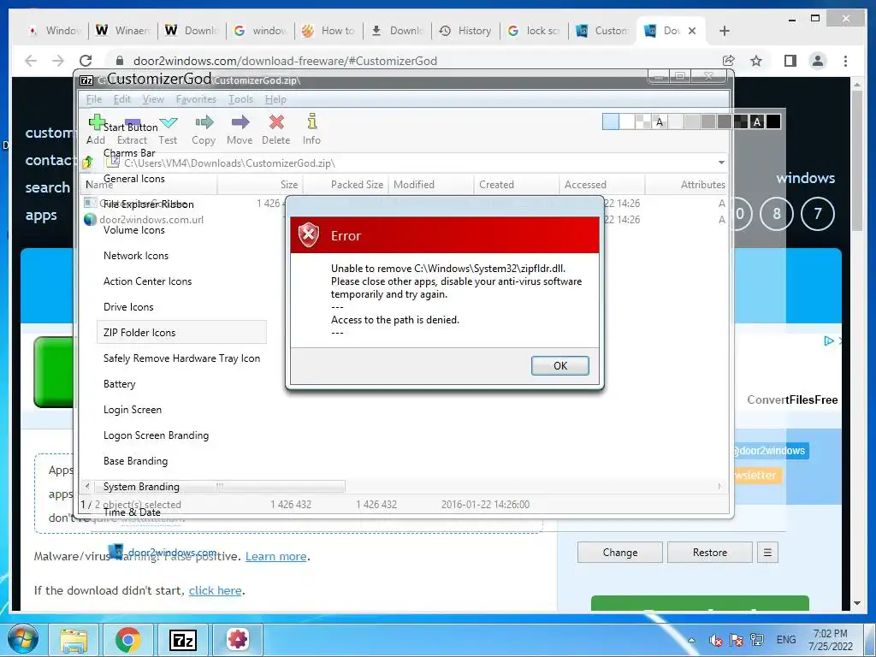The image size is (876, 657).
Task: Open the Help menu in 7-Zip
Action: coord(275,99)
